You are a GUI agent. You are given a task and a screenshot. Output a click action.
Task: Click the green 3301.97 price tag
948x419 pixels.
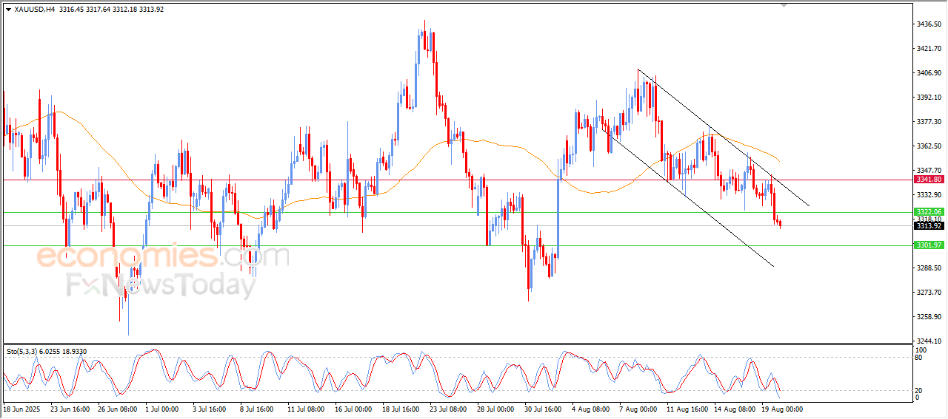tap(929, 245)
